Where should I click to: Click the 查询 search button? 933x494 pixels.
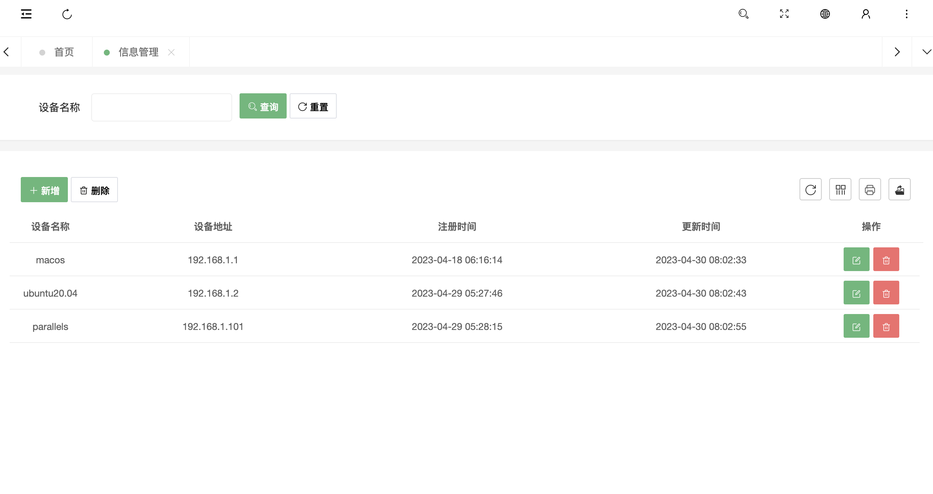coord(263,106)
